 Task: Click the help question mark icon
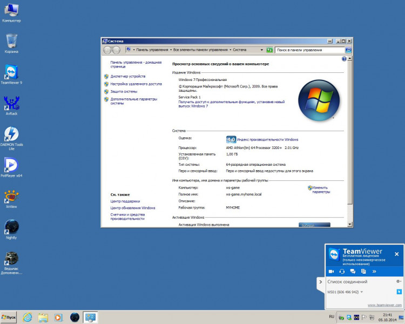tap(344, 58)
